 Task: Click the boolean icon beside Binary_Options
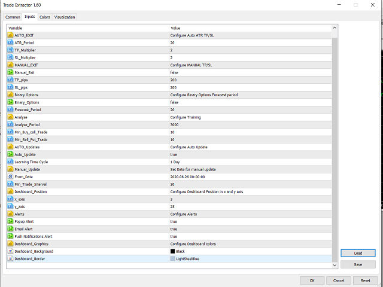(x=10, y=102)
